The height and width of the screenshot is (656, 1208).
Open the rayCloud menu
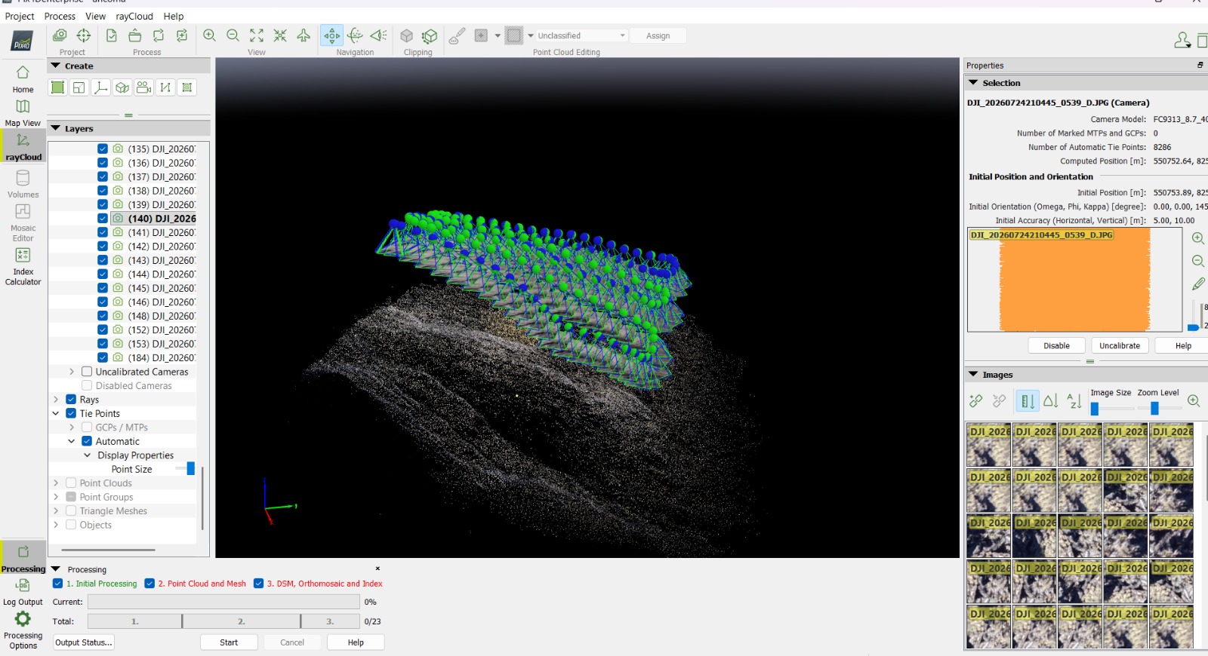(x=134, y=16)
